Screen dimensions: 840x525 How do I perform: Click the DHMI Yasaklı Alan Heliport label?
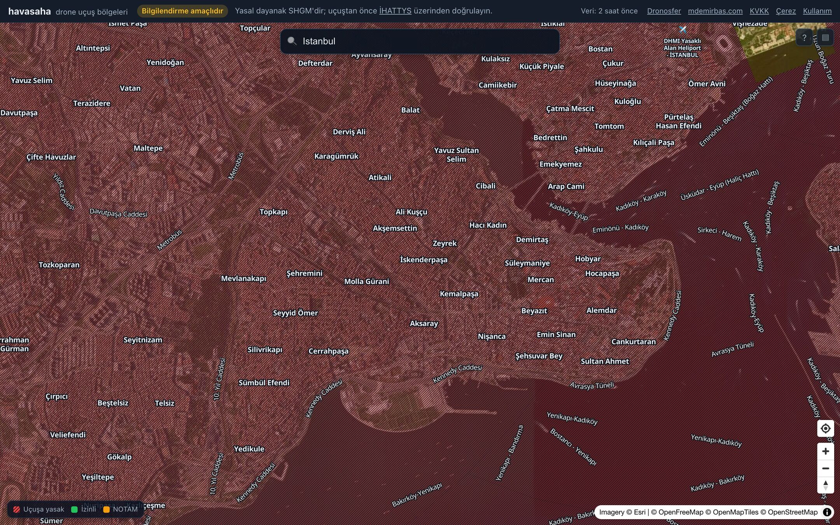coord(682,48)
